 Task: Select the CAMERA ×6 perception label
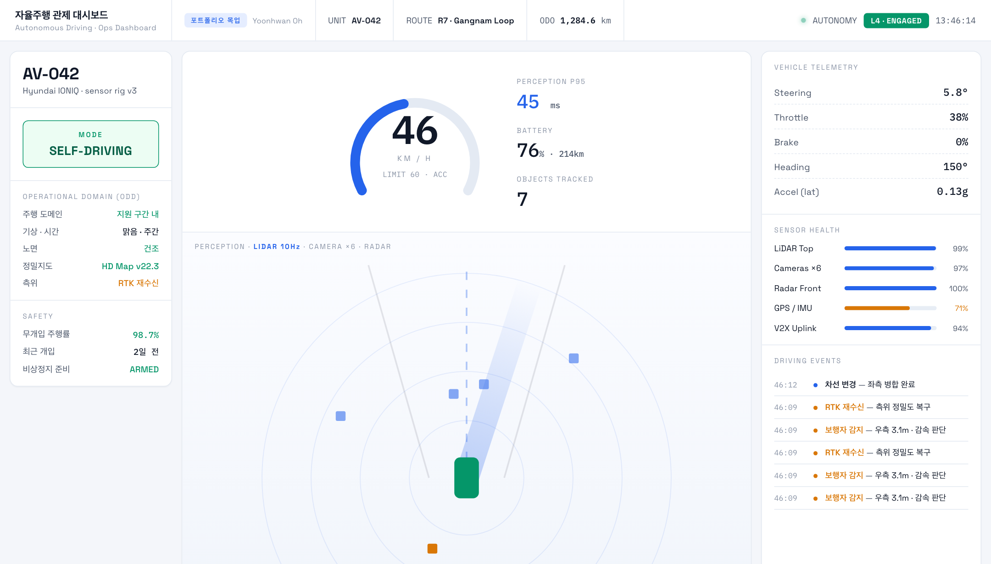(x=332, y=247)
